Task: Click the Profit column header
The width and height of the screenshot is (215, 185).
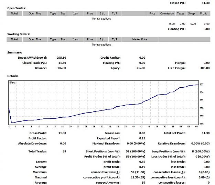Action: pos(204,13)
